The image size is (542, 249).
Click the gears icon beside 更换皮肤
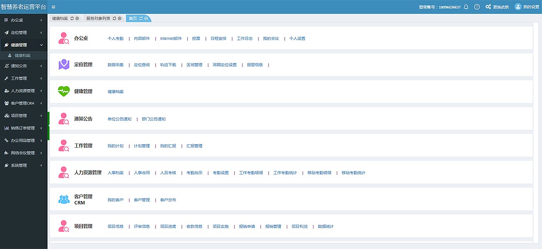pyautogui.click(x=488, y=7)
